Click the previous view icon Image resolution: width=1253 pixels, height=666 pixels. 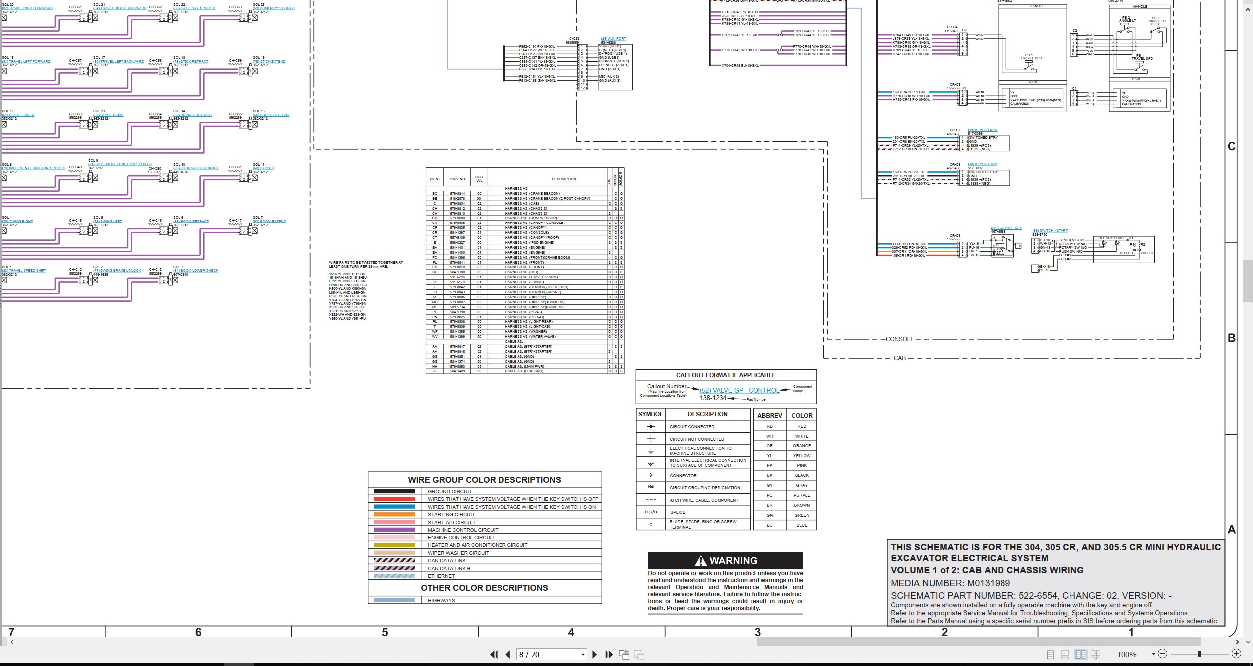pyautogui.click(x=624, y=654)
